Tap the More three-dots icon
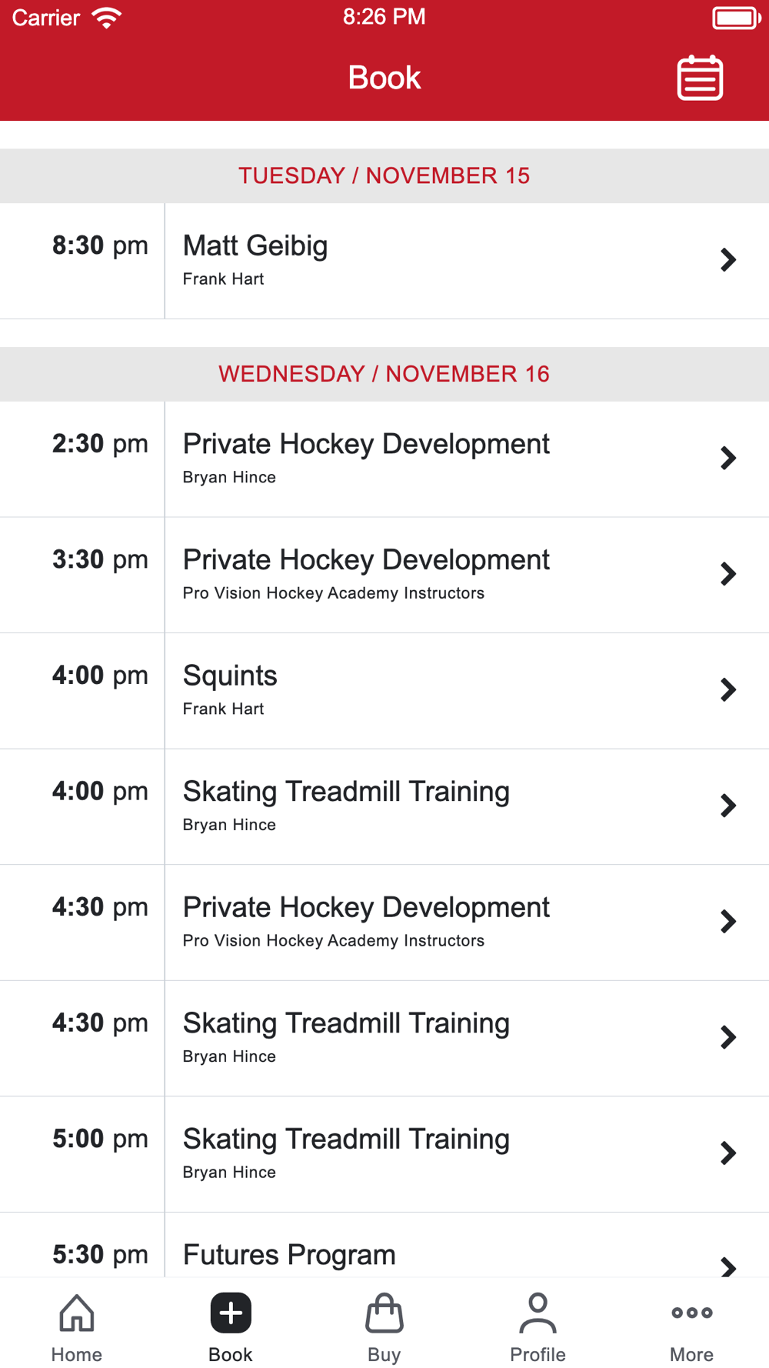Viewport: 769px width, 1368px height. coord(692,1313)
